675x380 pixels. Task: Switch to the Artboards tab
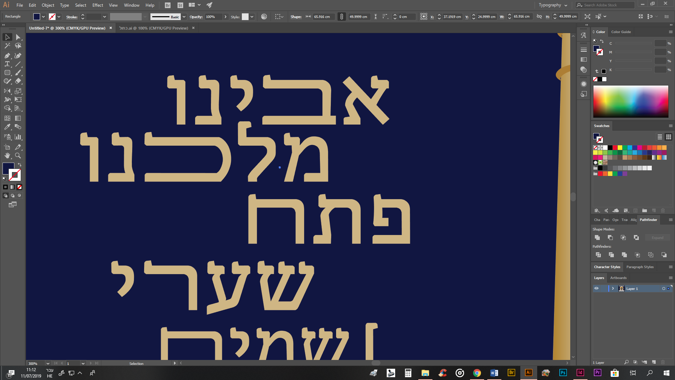(618, 278)
